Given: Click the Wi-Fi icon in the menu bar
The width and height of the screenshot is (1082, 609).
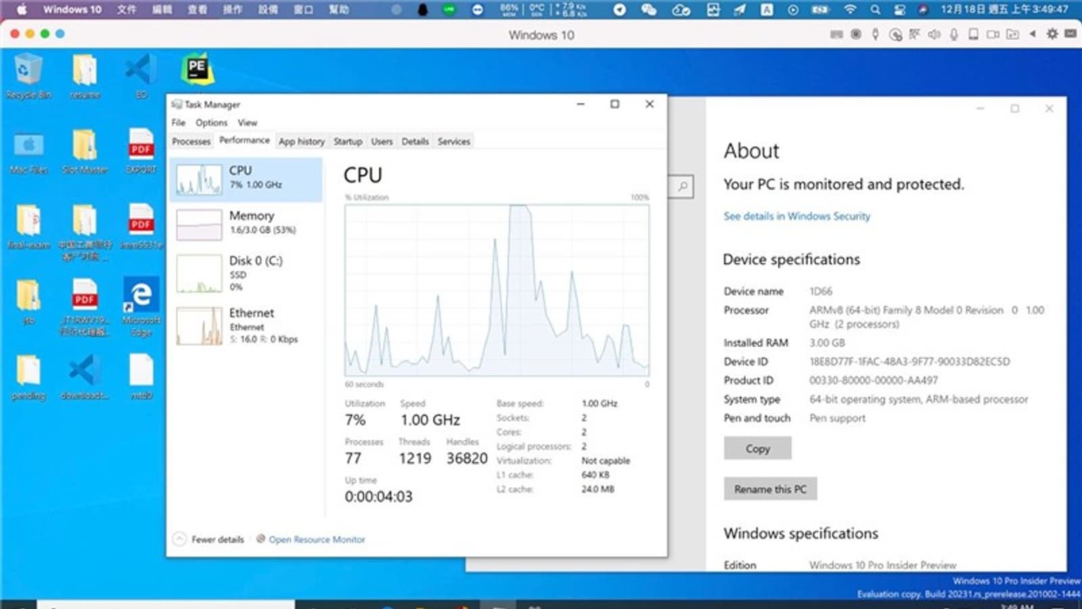Looking at the screenshot, I should (x=851, y=9).
